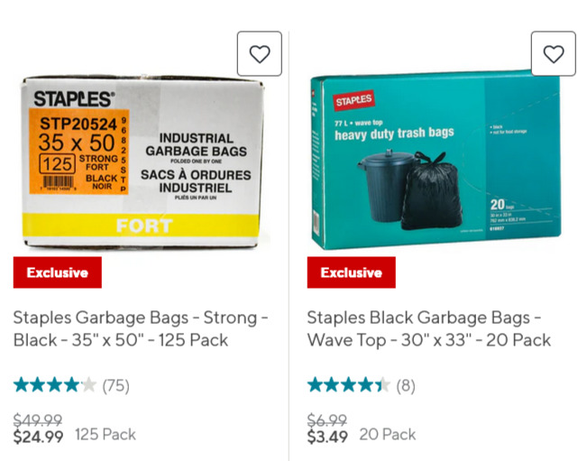View the (8) reviews count

[406, 386]
